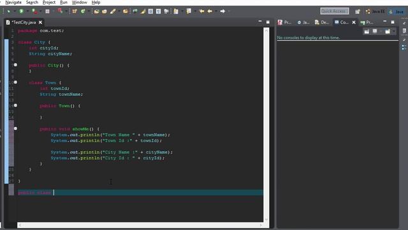
Task: Click the Debug bug icon in toolbar
Action: point(8,11)
